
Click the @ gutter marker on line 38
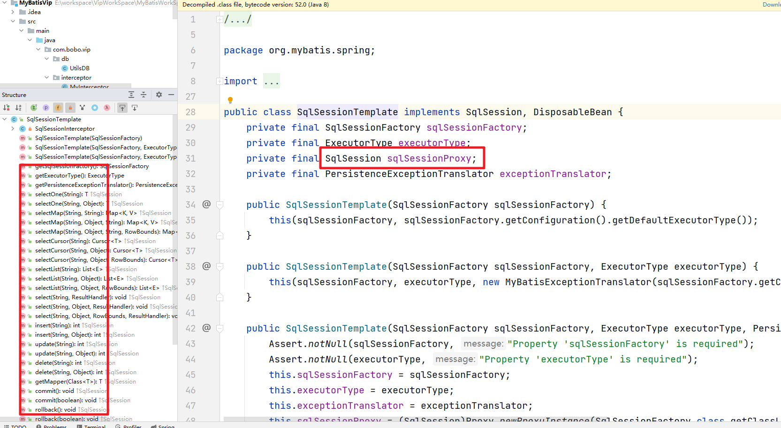[x=206, y=266]
